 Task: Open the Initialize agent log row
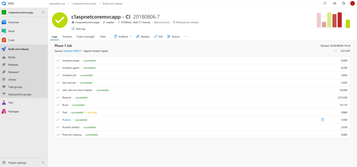(x=202, y=68)
